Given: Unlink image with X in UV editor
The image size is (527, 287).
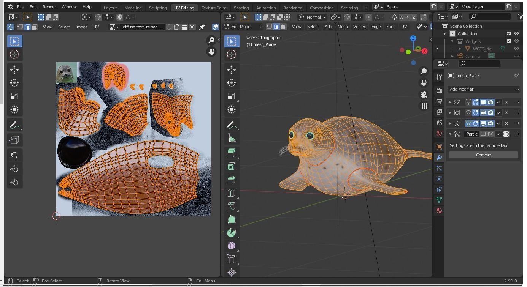Looking at the screenshot, I should pyautogui.click(x=192, y=27).
